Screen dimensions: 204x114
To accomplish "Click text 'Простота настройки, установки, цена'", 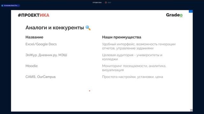I will click(133, 77).
